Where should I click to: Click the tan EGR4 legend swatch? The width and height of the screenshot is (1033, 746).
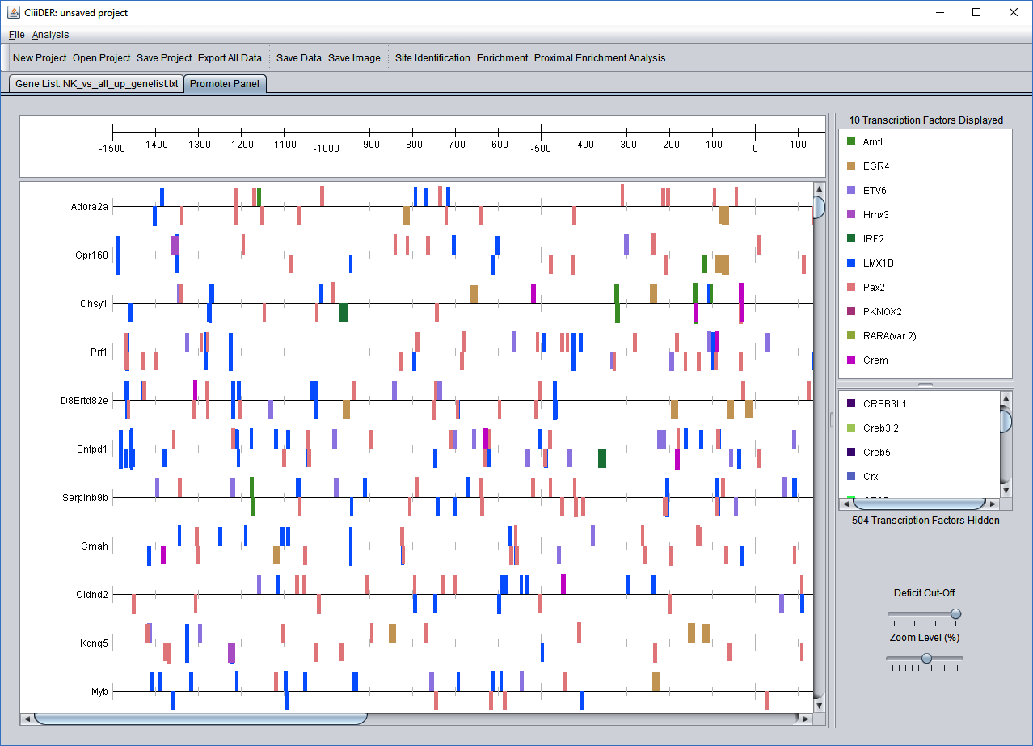tap(851, 166)
